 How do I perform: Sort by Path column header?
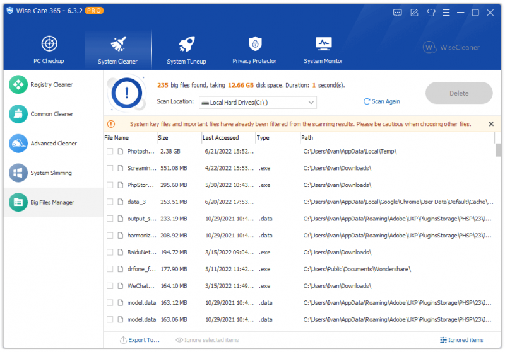397,138
